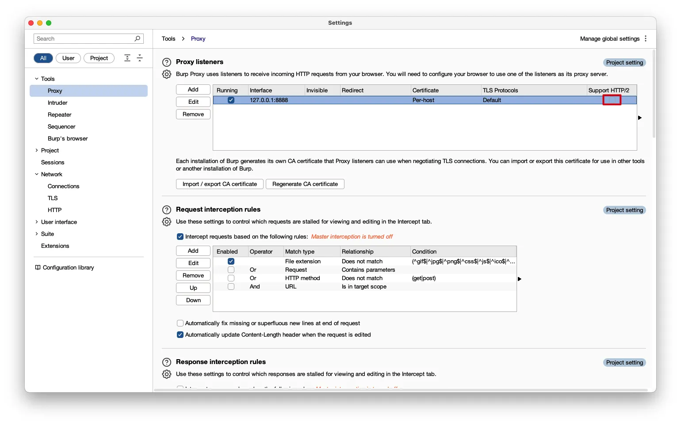Click Project setting badge for Proxy listeners

624,62
